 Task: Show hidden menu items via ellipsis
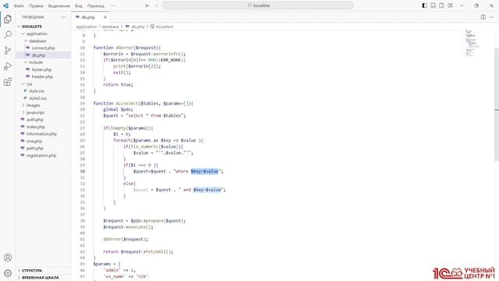[113, 5]
